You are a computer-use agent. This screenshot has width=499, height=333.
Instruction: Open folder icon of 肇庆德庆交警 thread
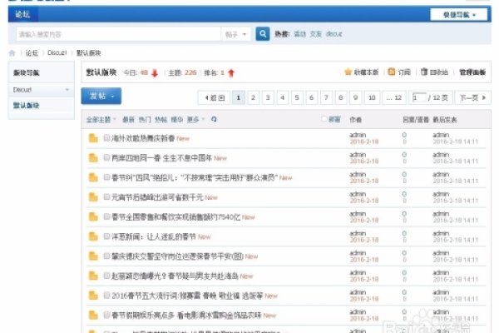pos(93,256)
